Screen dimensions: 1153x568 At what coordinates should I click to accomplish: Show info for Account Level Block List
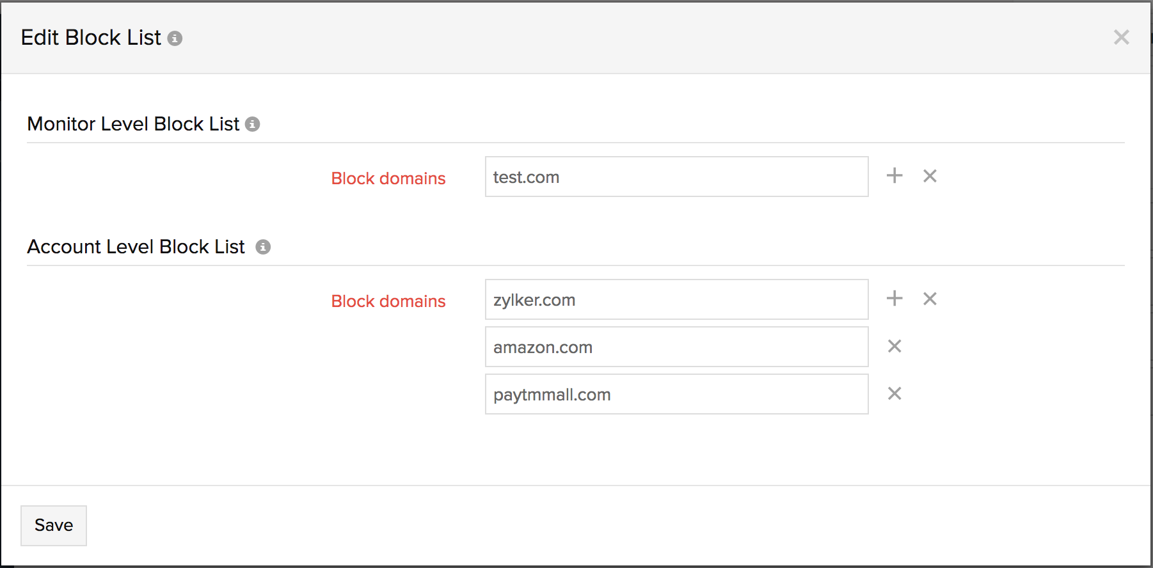[263, 247]
